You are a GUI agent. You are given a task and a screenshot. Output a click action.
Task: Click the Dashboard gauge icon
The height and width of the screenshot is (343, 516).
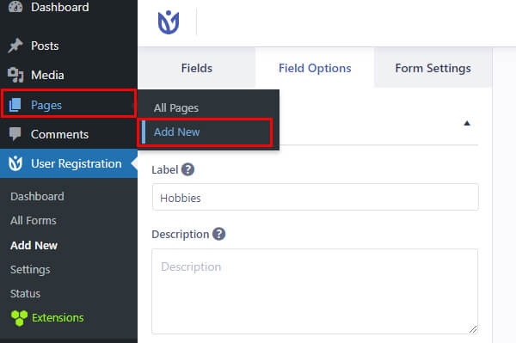[15, 7]
